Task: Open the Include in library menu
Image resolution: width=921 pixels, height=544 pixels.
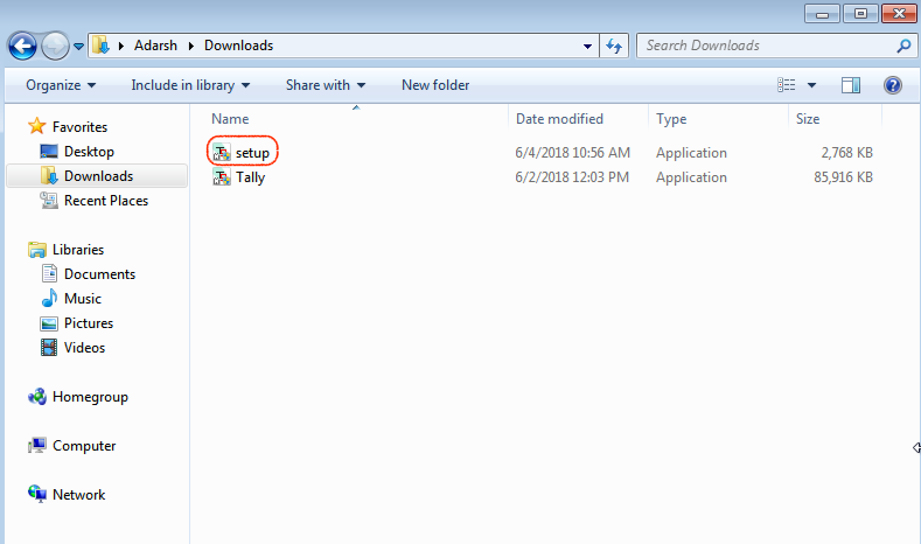Action: [190, 85]
